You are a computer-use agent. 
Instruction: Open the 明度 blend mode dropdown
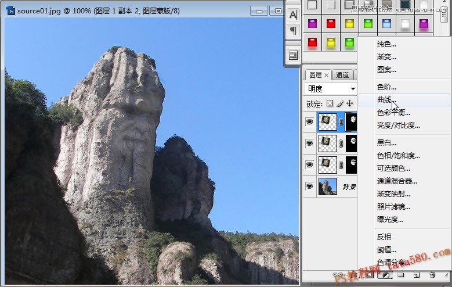tap(331, 89)
